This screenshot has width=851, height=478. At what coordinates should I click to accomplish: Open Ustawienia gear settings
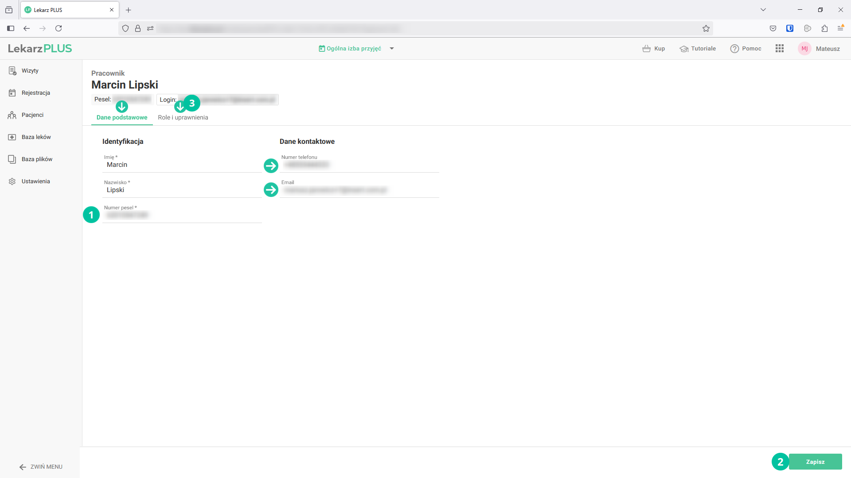(35, 181)
